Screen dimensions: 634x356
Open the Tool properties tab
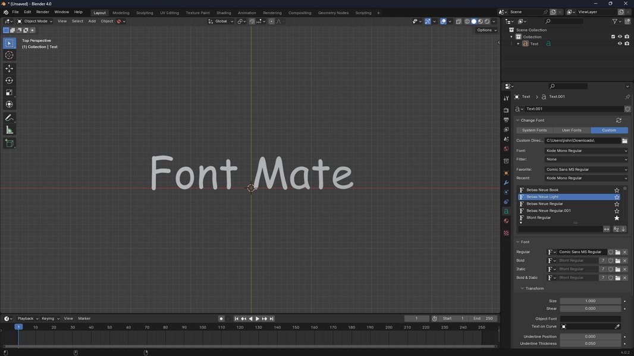tap(506, 98)
